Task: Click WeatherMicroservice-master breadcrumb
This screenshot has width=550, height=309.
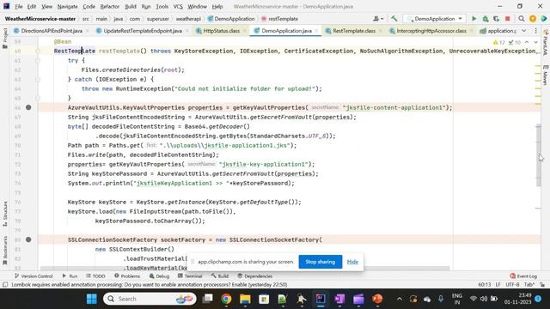Action: point(40,19)
